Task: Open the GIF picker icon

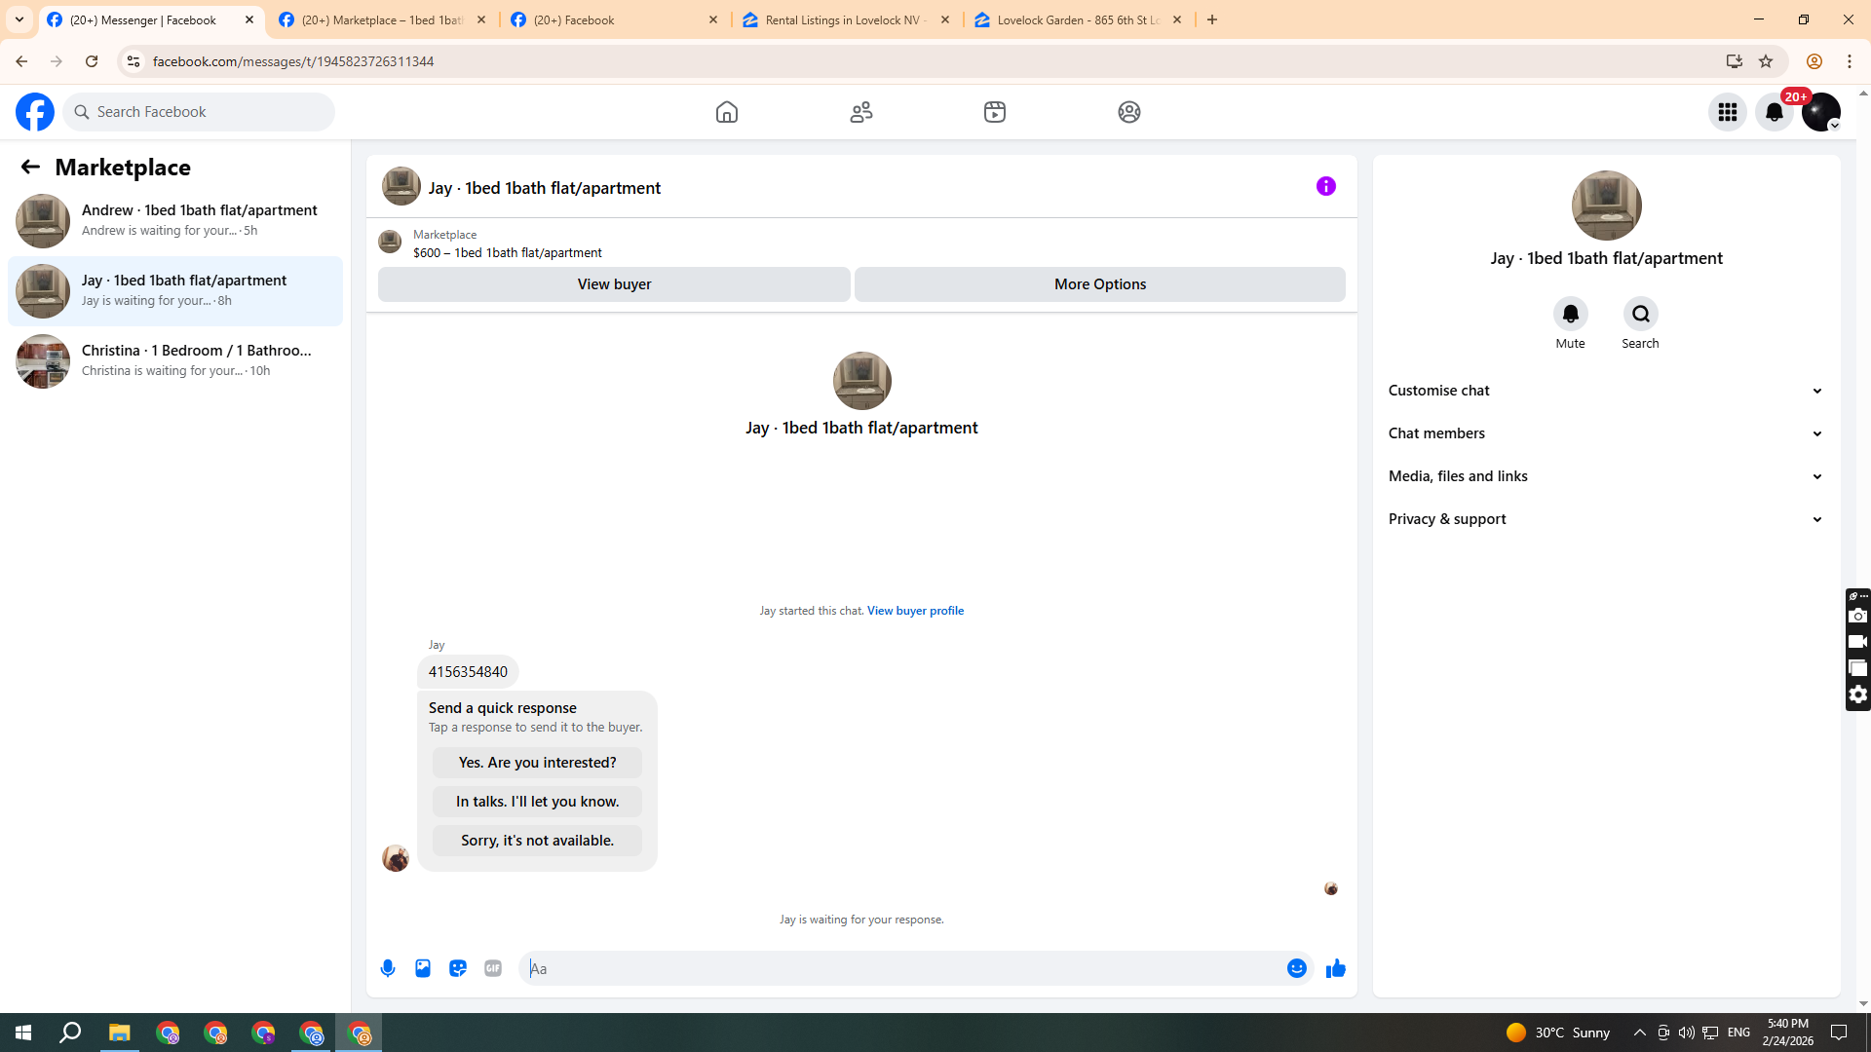Action: [493, 968]
